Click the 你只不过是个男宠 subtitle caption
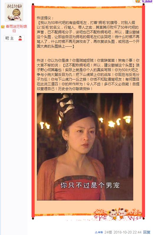The height and width of the screenshot is (235, 153). [x=90, y=185]
